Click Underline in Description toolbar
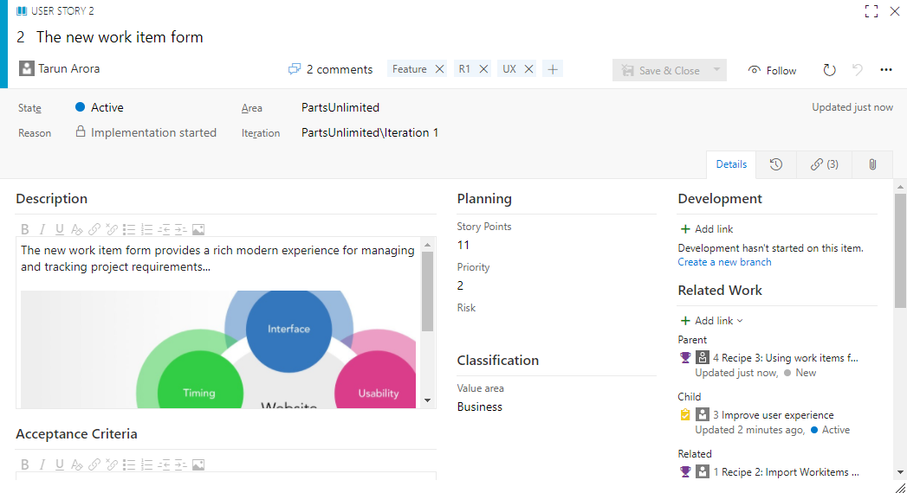This screenshot has height=493, width=907. coord(60,230)
